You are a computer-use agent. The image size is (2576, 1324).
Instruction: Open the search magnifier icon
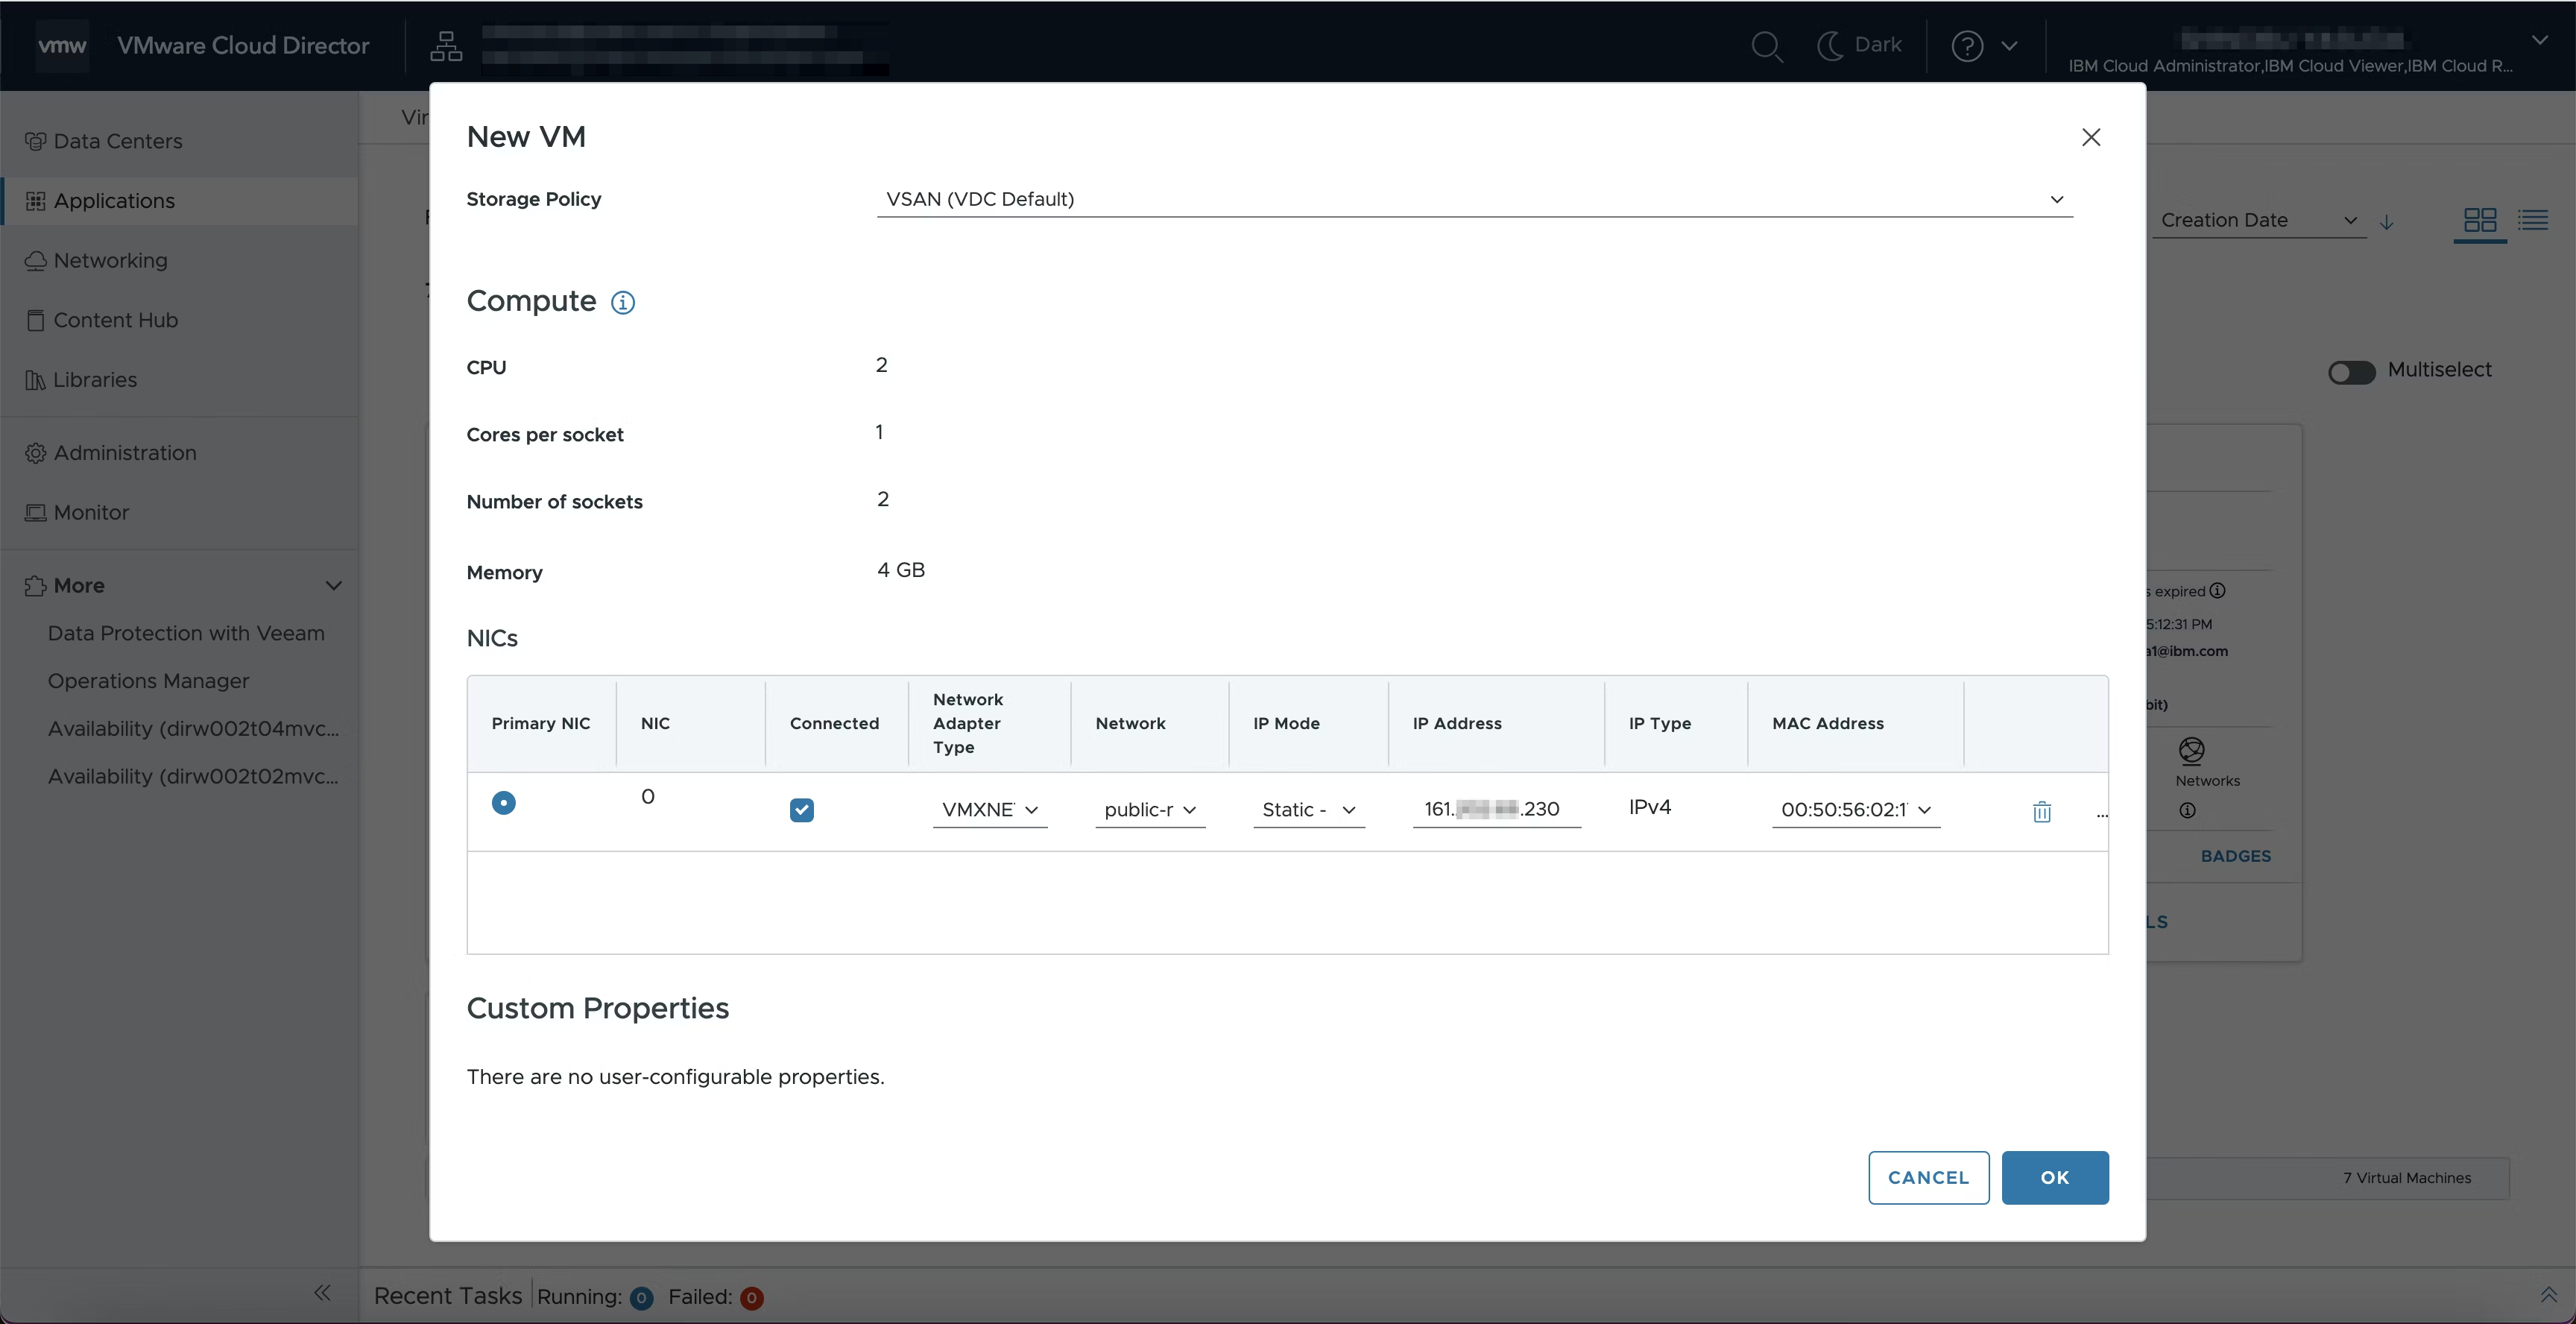1766,46
